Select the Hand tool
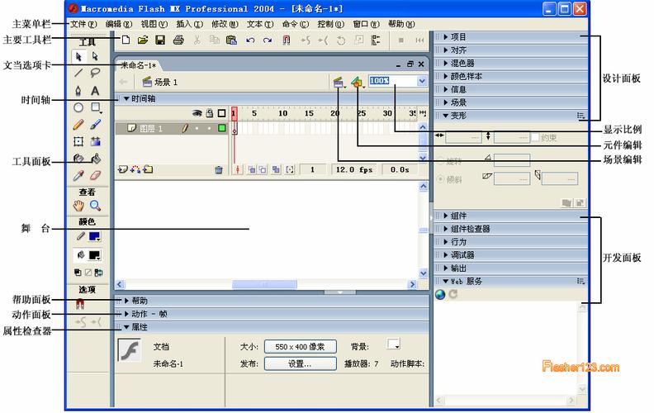 click(x=79, y=206)
